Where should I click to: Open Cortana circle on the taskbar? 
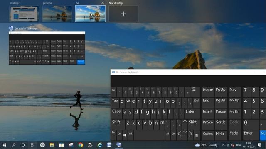click(x=23, y=145)
